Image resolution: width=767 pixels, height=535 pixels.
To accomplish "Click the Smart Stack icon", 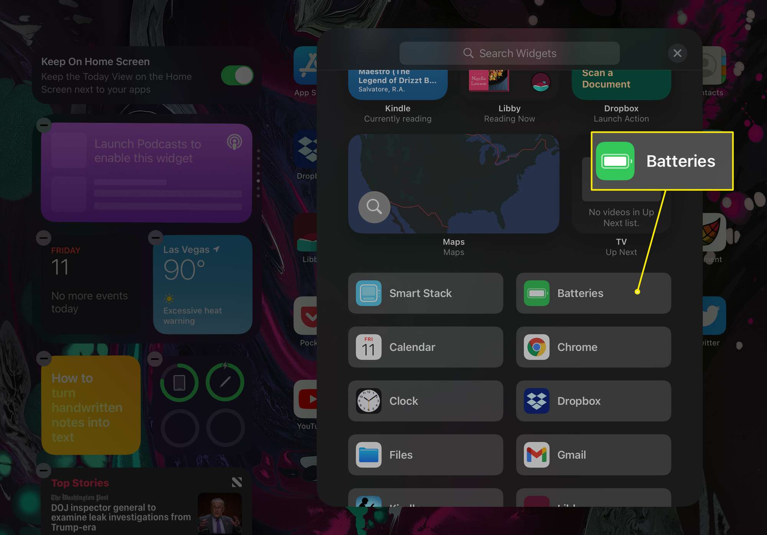I will pyautogui.click(x=369, y=293).
